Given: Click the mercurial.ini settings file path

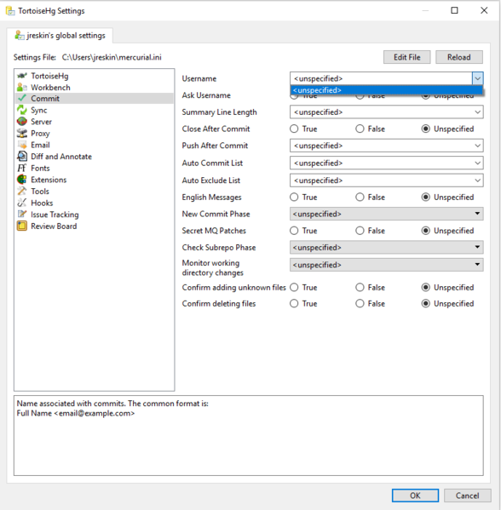Looking at the screenshot, I should click(x=112, y=57).
